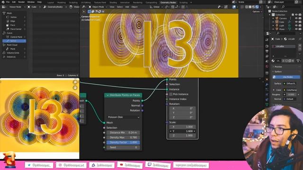Open the Modifiers wrench properties tab
Screen dimensions: 303x170
[267, 85]
